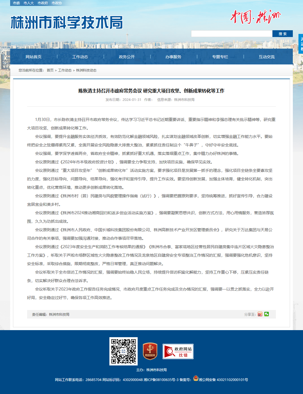303x394 pixels.
Task: Click the 中国·株洲 calligraphy logo
Action: 256,17
